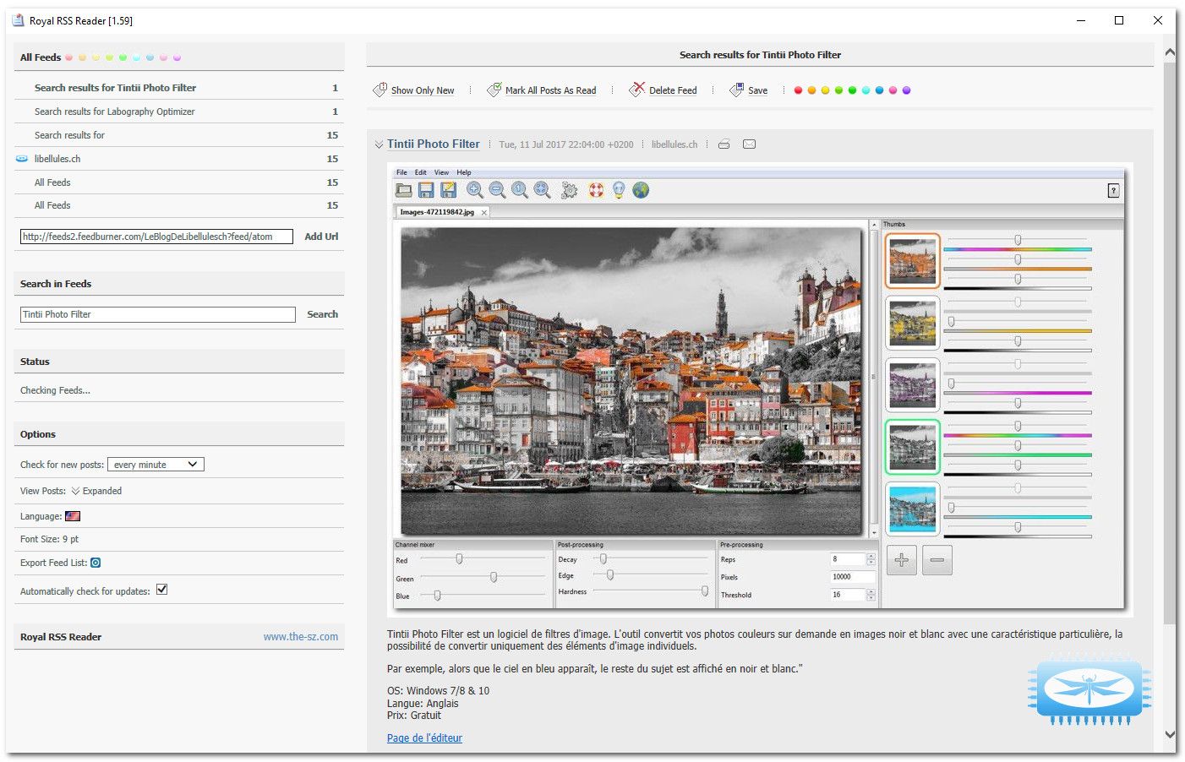Viewport: 1185px width, 762px height.
Task: Pick the cyan dot next to Save
Action: 866,90
